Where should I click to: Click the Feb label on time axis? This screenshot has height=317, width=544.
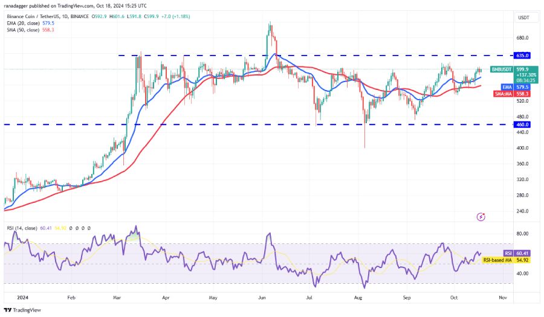(71, 298)
